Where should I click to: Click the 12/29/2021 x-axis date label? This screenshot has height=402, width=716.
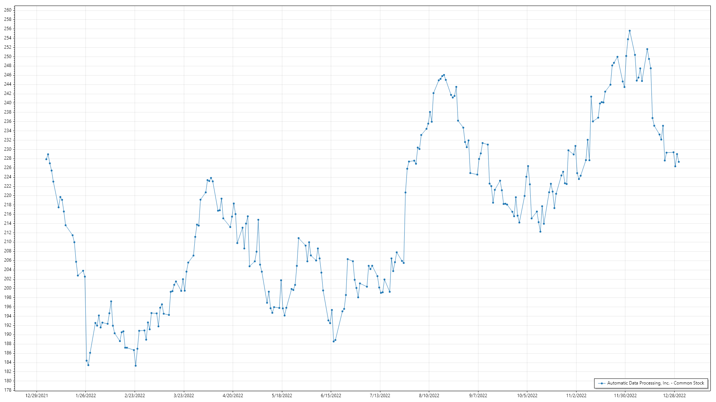click(37, 395)
